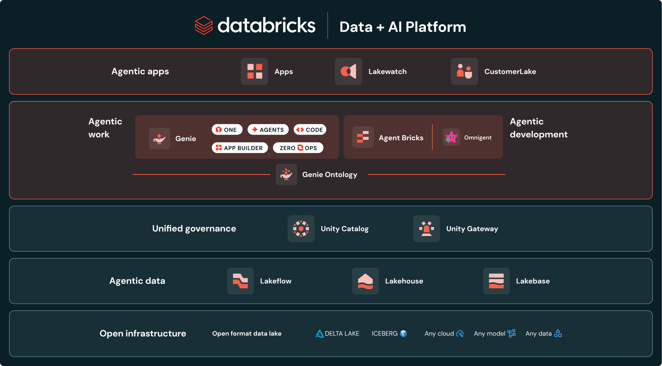Screen dimensions: 662x366
Task: Click the Apps label
Action: tap(283, 72)
